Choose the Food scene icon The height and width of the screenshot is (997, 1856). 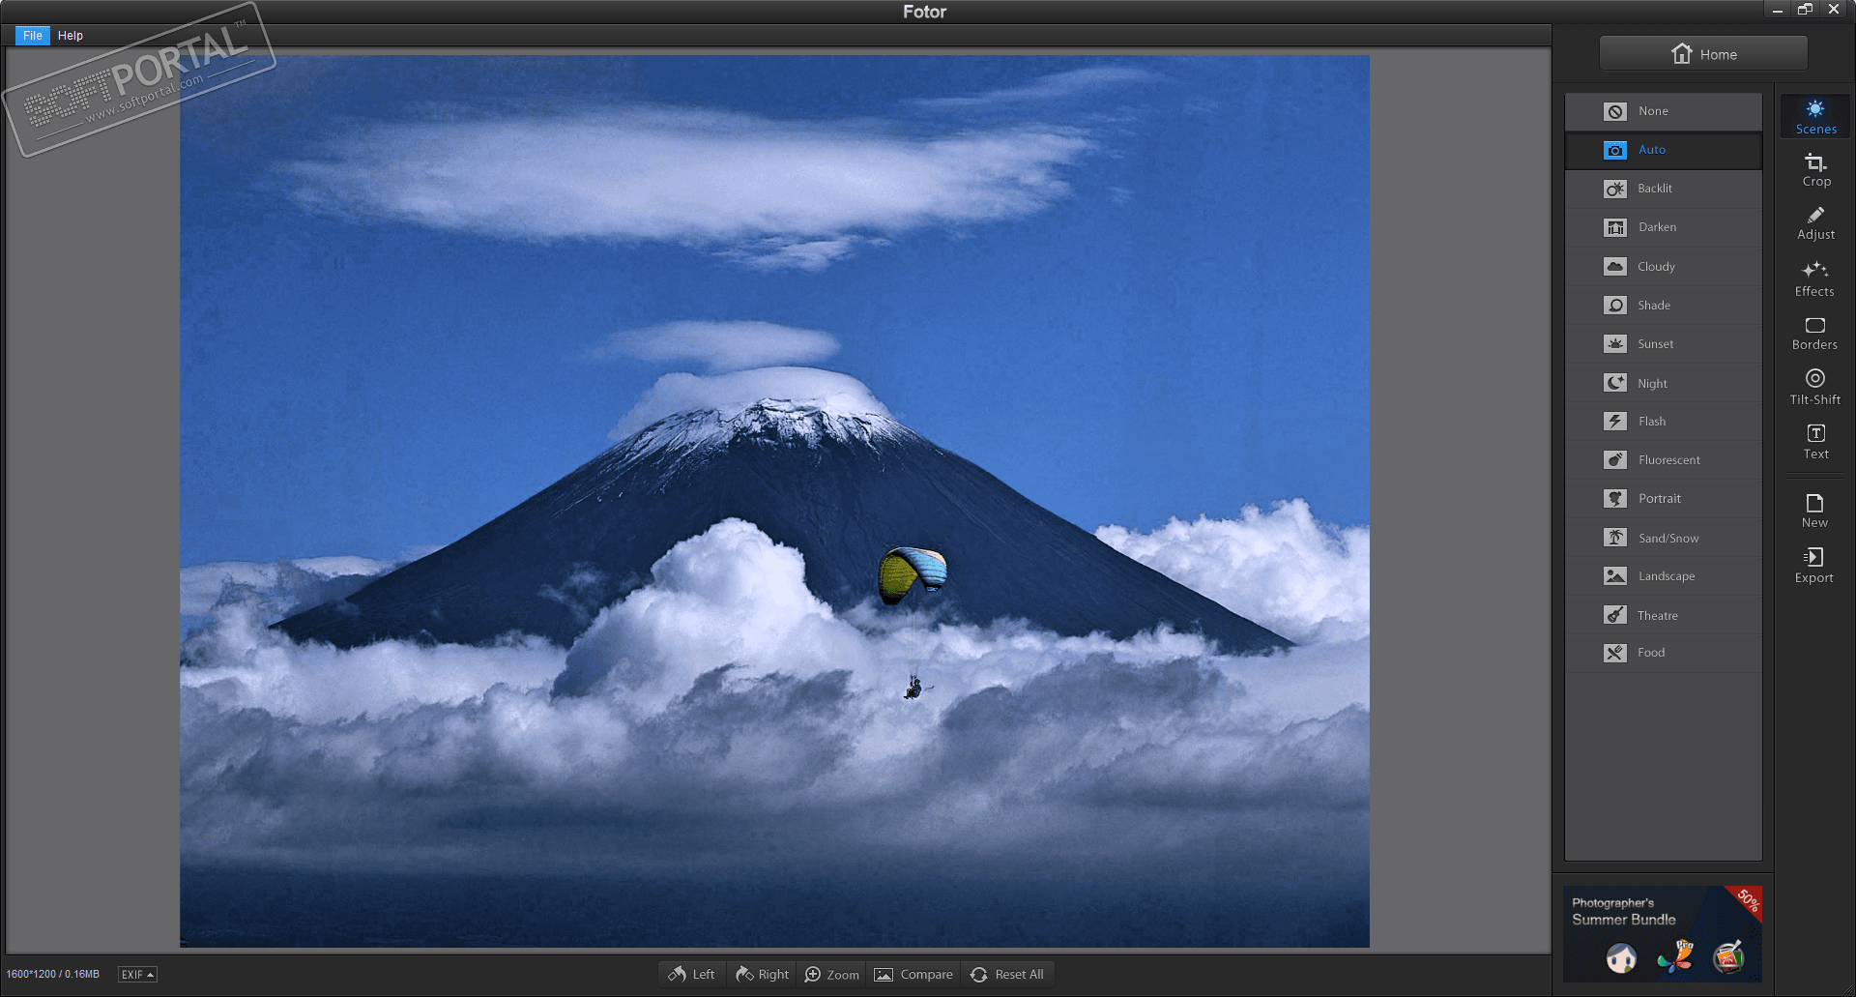(x=1615, y=653)
